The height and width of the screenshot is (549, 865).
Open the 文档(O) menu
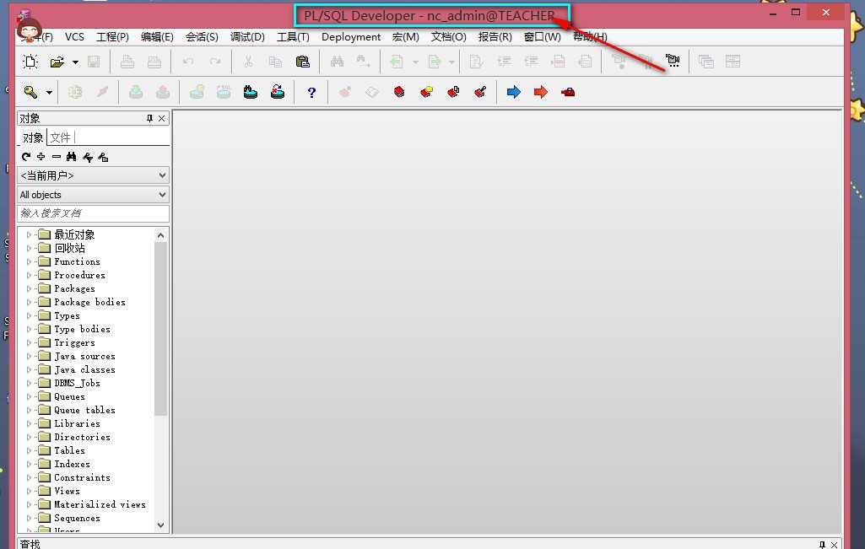coord(448,37)
